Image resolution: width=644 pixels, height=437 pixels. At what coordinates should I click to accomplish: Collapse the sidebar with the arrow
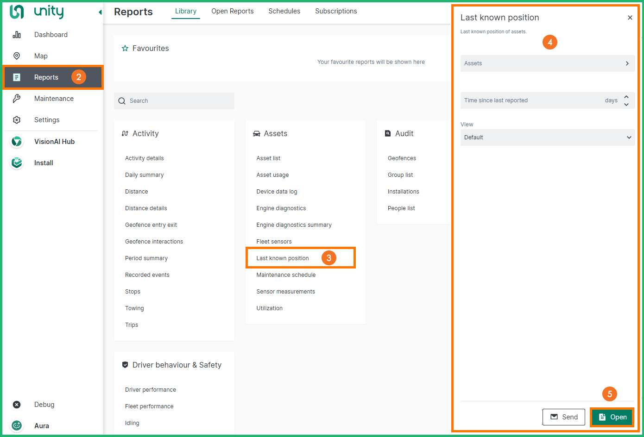click(x=100, y=12)
